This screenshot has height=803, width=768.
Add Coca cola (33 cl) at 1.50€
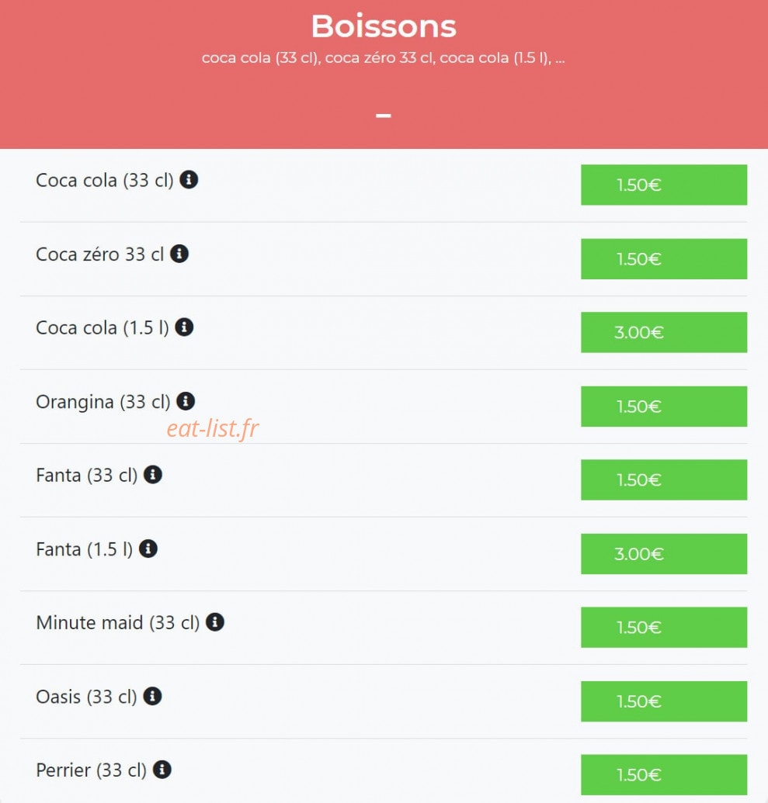[664, 185]
